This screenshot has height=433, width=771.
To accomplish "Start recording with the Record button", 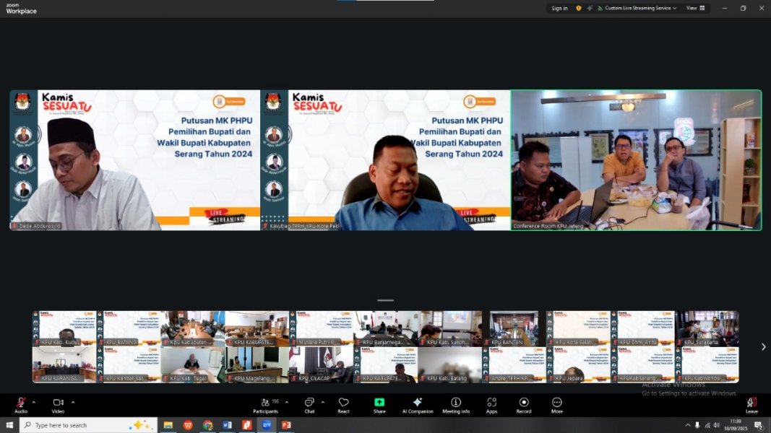I will 524,403.
